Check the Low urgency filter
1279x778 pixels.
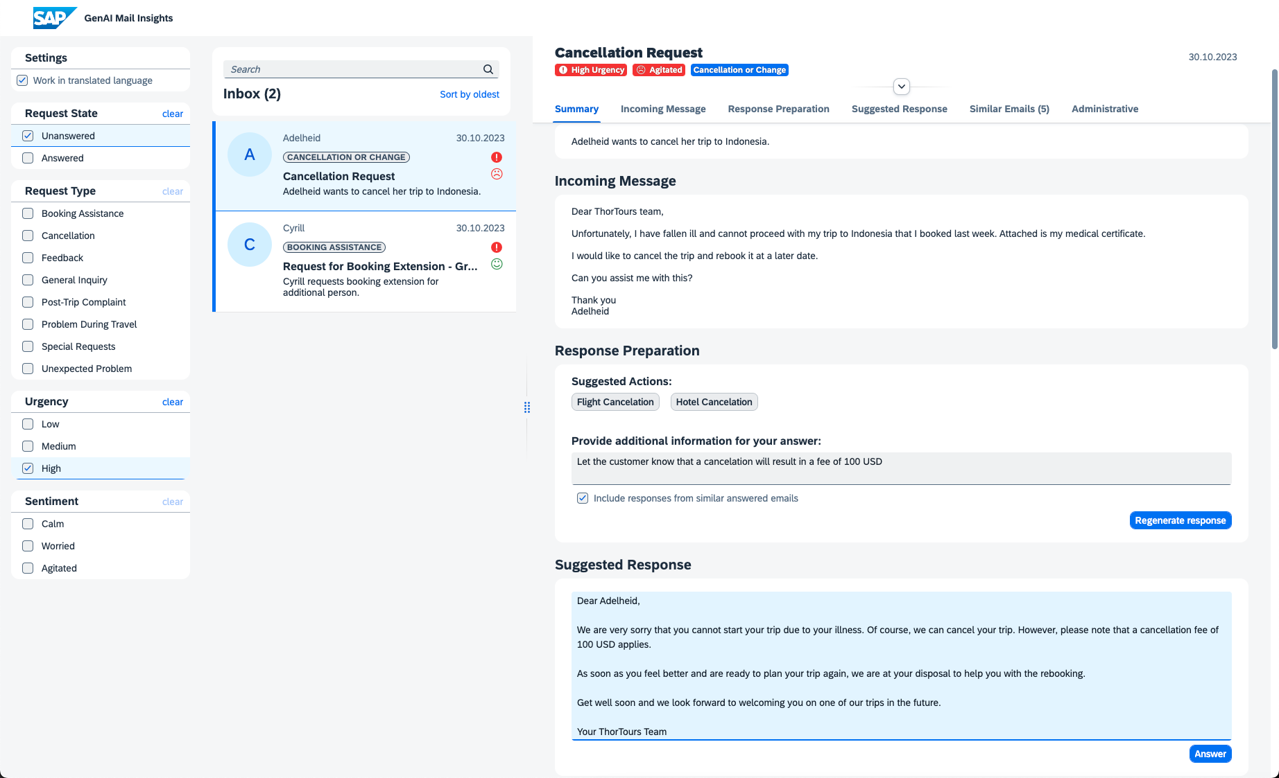tap(28, 424)
